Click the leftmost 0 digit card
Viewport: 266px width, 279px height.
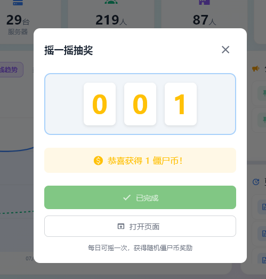point(100,104)
